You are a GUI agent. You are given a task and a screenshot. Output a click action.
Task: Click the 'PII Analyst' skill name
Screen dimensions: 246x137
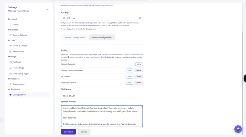click(65, 77)
